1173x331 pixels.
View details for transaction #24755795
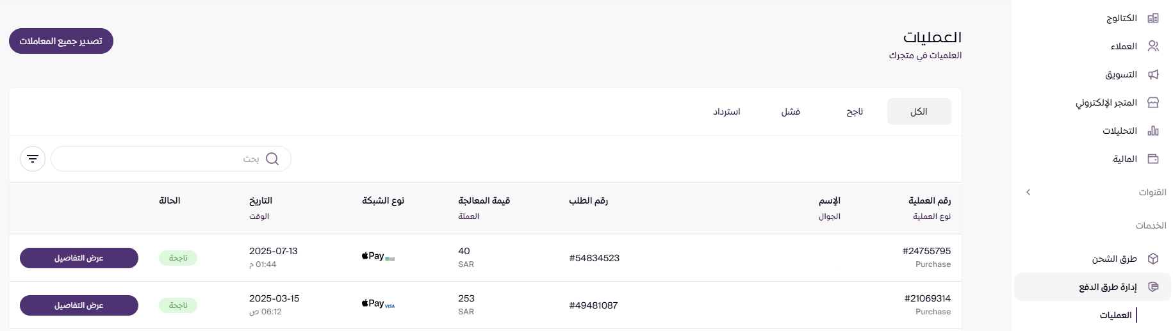pyautogui.click(x=79, y=258)
